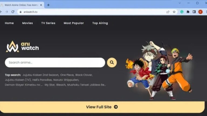
Task: Open a new tab with plus icon
Action: tap(48, 5)
